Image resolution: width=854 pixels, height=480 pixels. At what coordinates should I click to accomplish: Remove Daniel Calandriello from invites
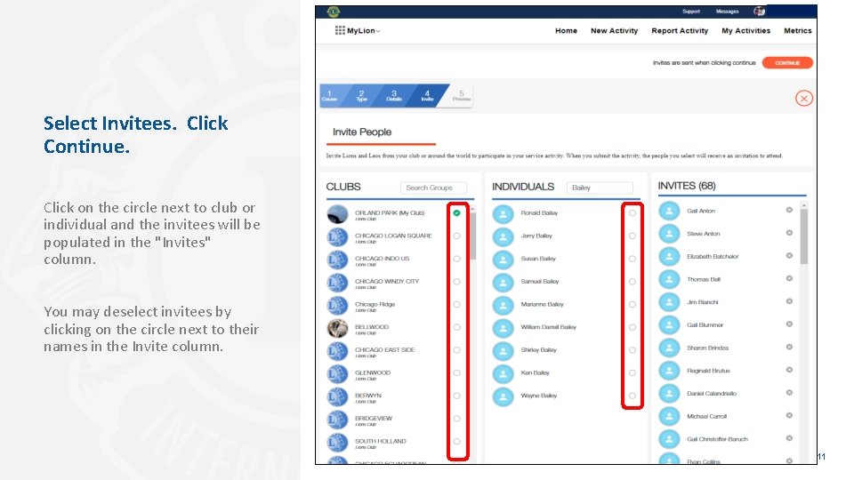tap(789, 392)
